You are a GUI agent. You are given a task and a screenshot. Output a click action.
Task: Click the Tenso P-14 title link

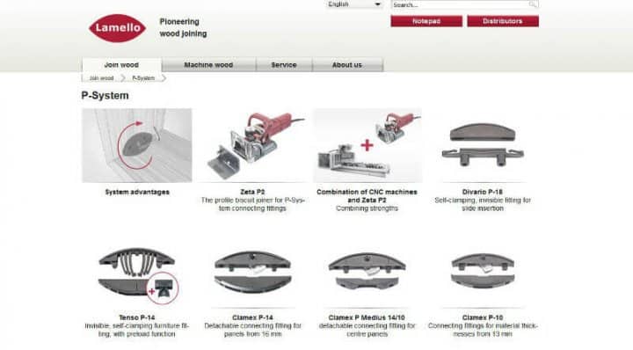(x=137, y=317)
